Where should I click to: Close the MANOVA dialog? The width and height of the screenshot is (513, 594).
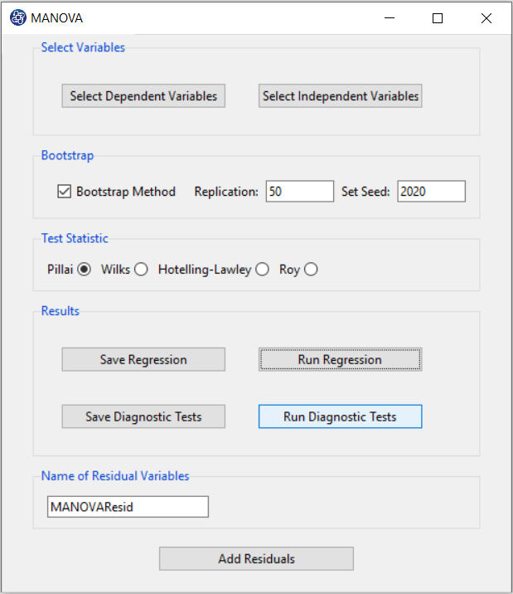pyautogui.click(x=486, y=17)
